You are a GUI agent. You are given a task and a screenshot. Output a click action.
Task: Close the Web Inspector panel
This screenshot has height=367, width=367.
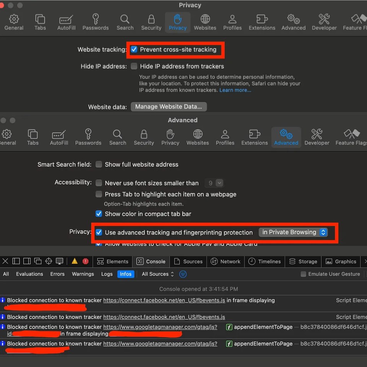[x=5, y=261]
